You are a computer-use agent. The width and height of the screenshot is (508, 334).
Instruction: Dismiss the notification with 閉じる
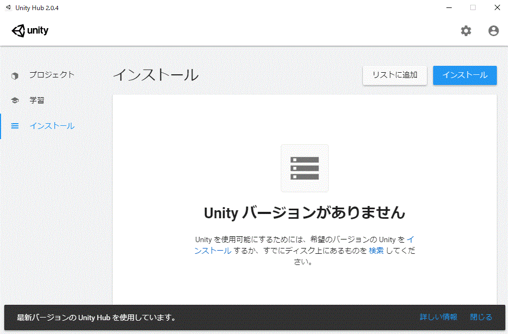pos(481,317)
